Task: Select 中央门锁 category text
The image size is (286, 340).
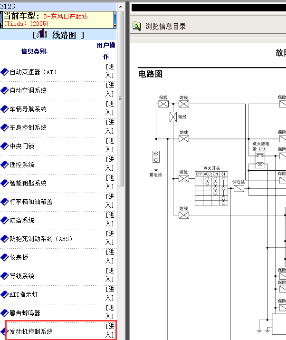Action: [x=22, y=146]
